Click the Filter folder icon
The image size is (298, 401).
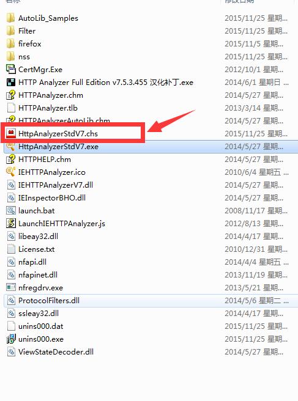coord(11,31)
